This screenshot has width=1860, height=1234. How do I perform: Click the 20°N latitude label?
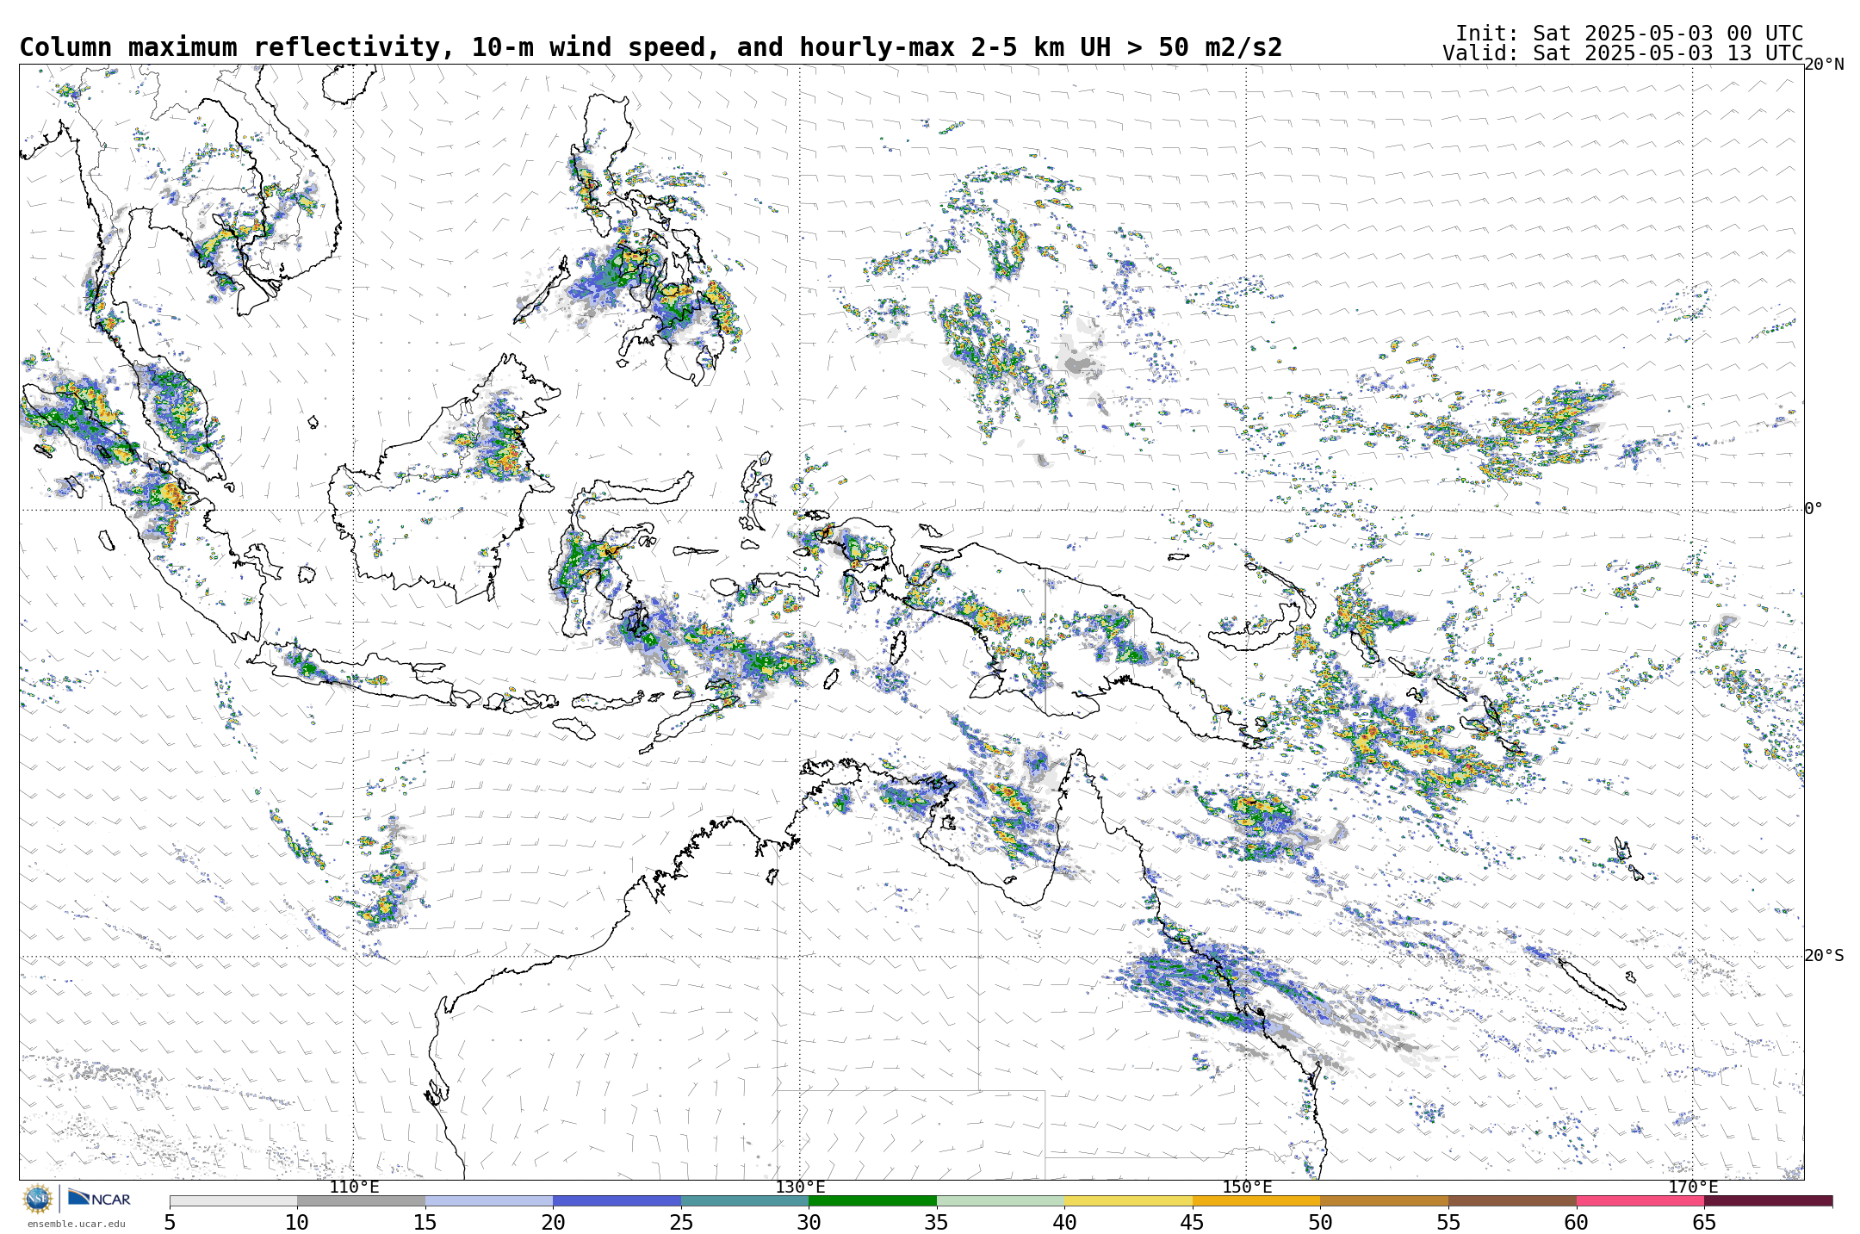[1824, 65]
